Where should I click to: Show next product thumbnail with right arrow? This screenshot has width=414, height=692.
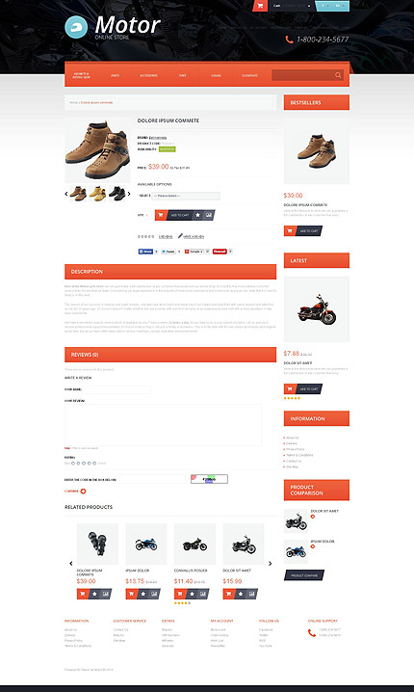pos(129,194)
